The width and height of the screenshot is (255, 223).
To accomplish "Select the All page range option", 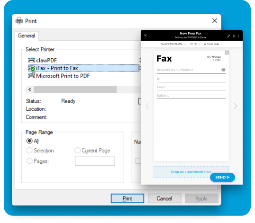I will pyautogui.click(x=32, y=141).
